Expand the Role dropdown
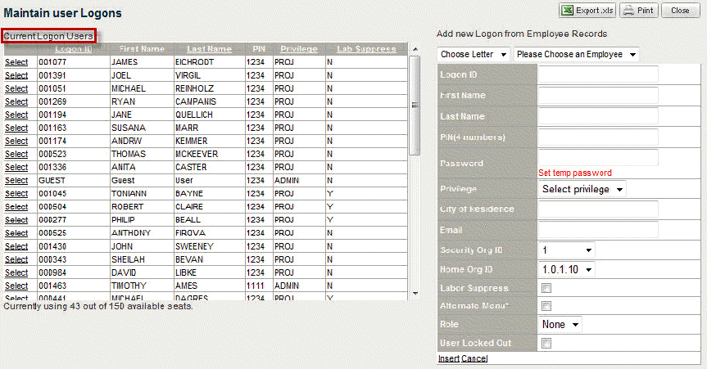This screenshot has height=369, width=707. (x=561, y=325)
